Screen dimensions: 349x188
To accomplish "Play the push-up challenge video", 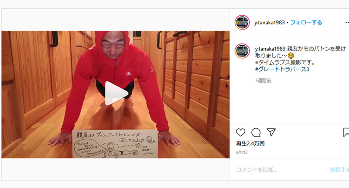I will click(116, 94).
